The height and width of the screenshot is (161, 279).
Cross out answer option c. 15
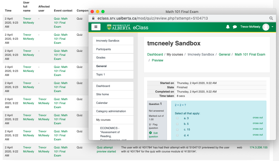258,129
